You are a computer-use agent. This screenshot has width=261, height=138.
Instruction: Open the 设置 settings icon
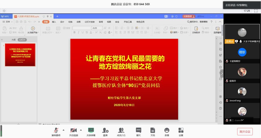pyautogui.click(x=181, y=132)
